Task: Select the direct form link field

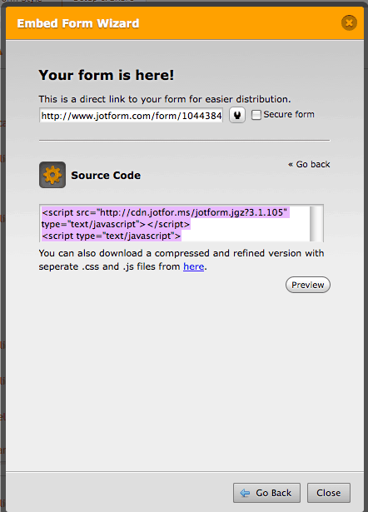Action: pos(131,115)
